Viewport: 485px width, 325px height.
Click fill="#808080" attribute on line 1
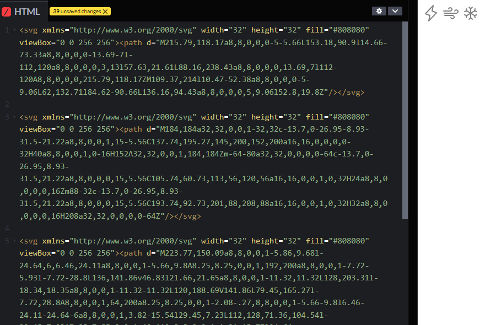coord(337,30)
